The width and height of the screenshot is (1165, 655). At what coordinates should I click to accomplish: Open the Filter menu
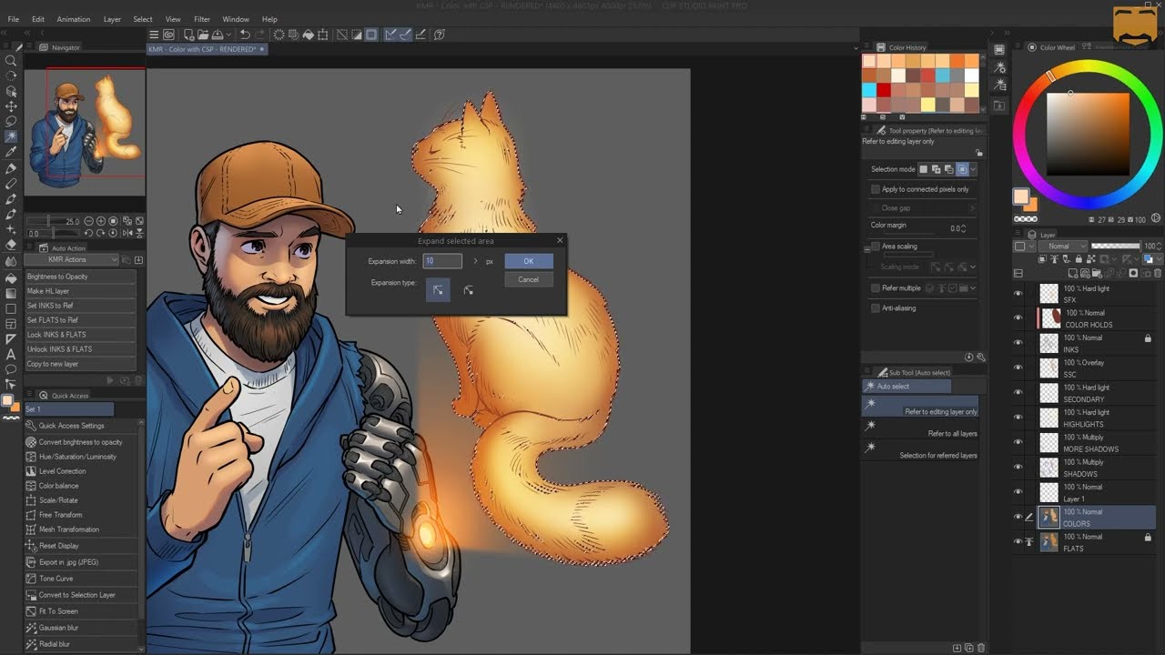[202, 19]
